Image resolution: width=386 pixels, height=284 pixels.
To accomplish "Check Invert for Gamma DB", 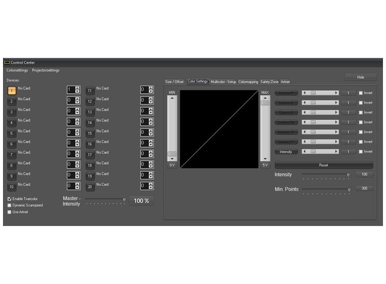I will click(x=361, y=122).
